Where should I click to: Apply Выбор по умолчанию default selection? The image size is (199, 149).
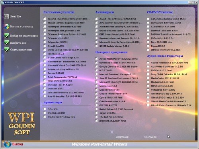pyautogui.click(x=24, y=36)
